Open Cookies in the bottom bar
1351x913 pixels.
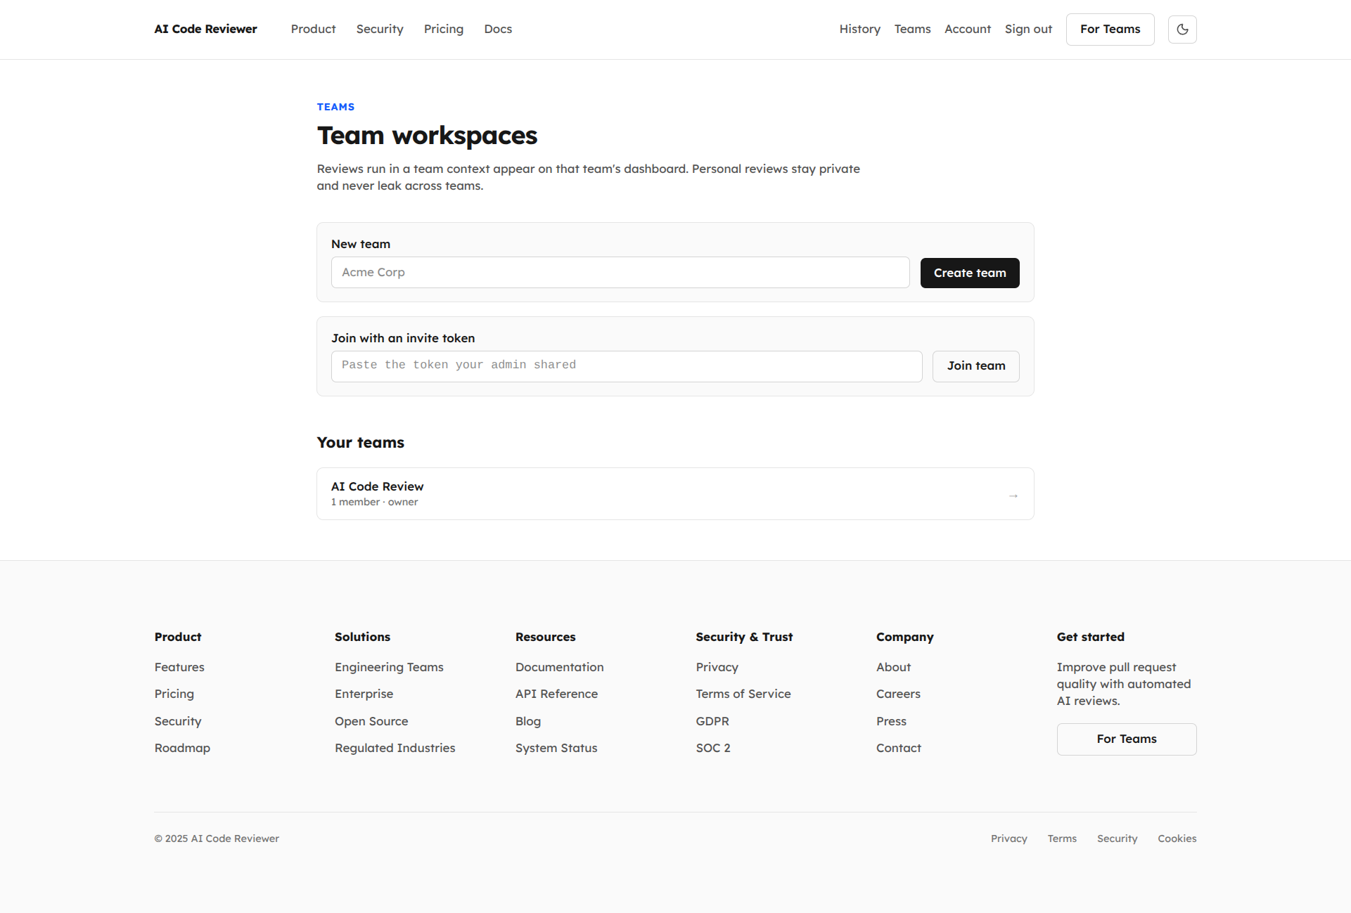(1177, 838)
